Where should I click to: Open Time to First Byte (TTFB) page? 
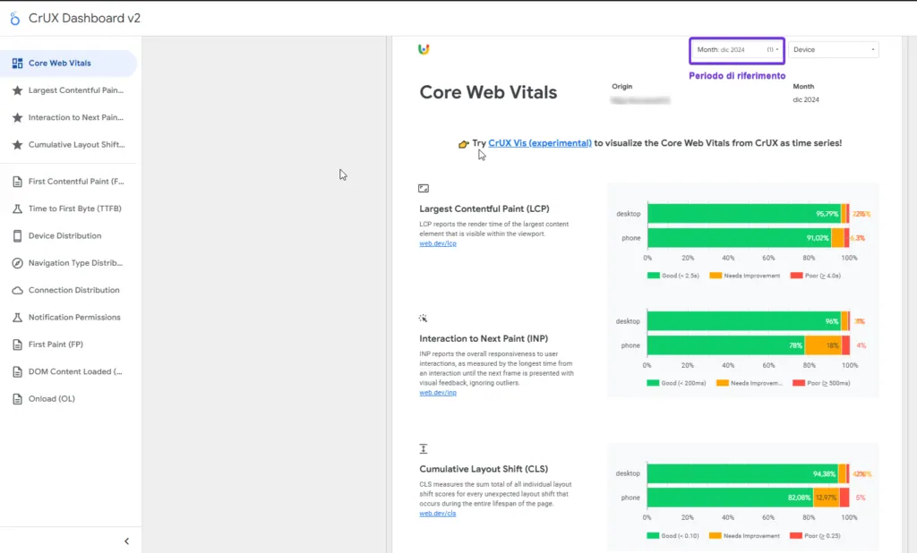click(x=68, y=208)
